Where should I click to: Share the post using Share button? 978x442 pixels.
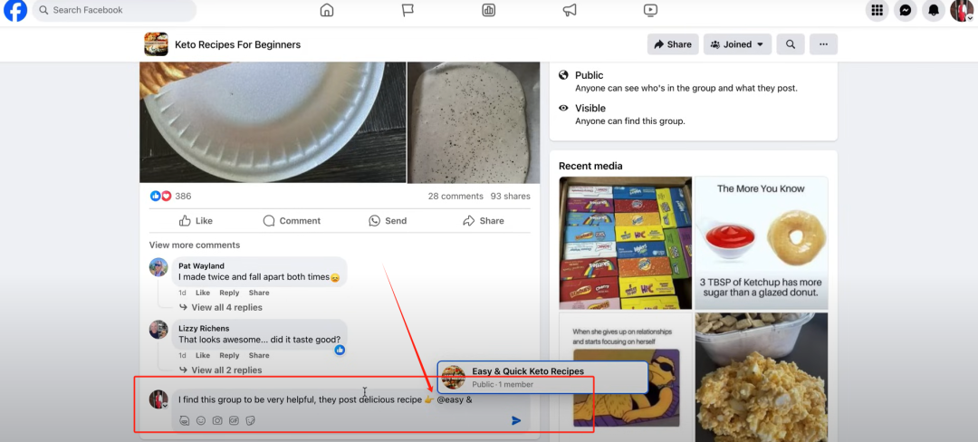pos(484,221)
